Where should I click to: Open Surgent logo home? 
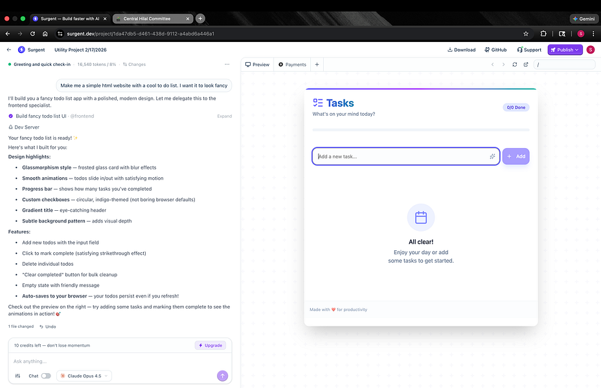coord(21,50)
